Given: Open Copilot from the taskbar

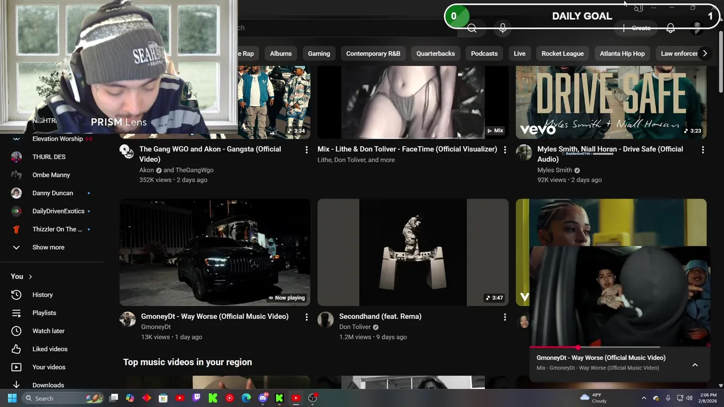Looking at the screenshot, I should pos(130,398).
